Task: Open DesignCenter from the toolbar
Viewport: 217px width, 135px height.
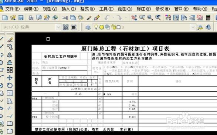Action: (176, 18)
